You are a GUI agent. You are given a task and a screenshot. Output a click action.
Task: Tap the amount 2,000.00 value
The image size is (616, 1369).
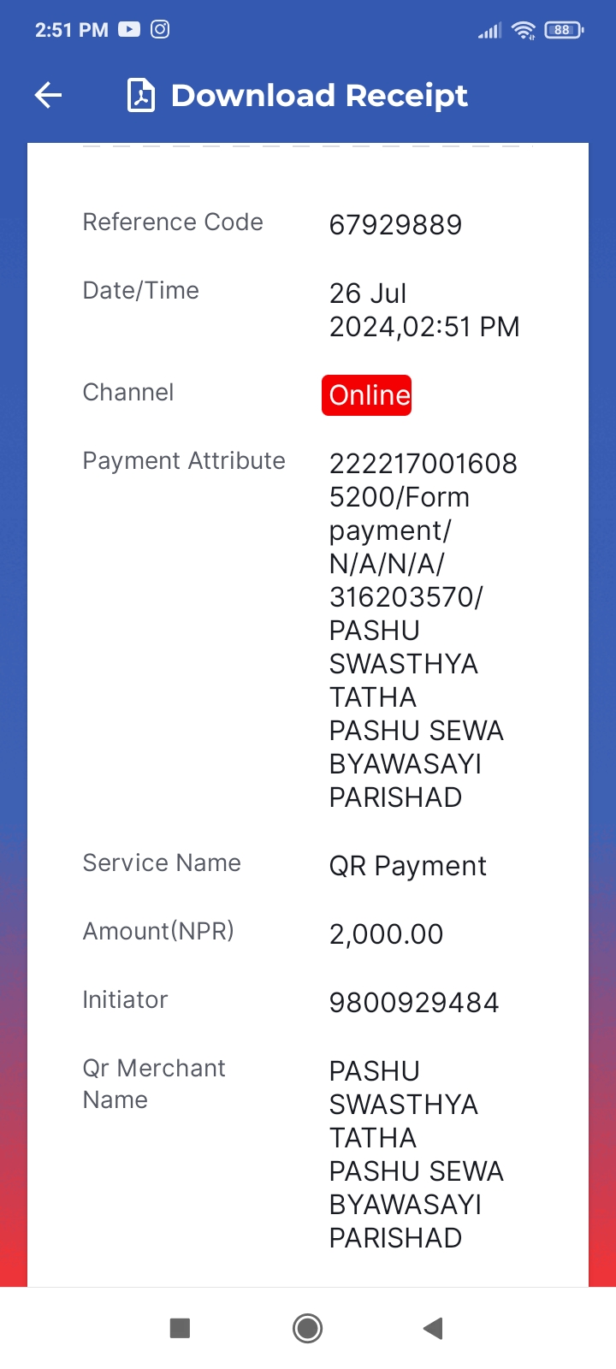pyautogui.click(x=386, y=933)
